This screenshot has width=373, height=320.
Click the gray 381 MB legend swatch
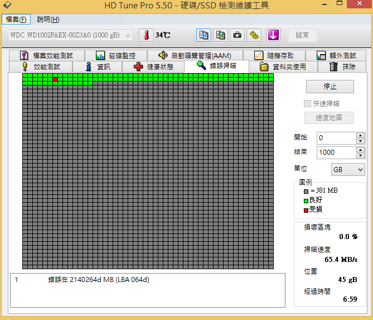click(306, 192)
